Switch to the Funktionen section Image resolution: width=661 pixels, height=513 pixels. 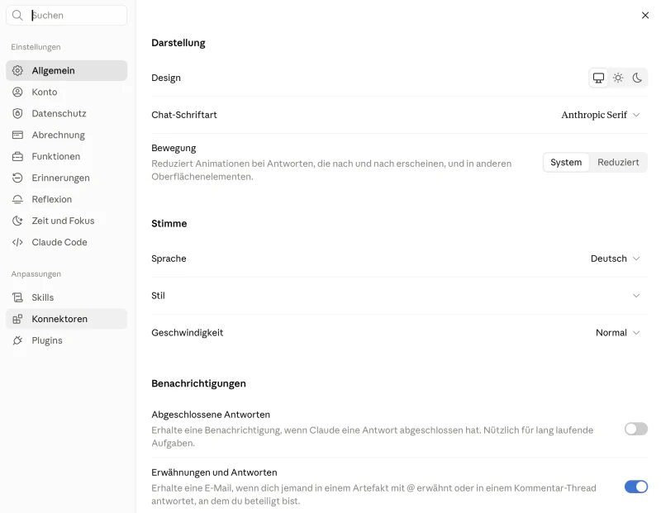(x=67, y=156)
